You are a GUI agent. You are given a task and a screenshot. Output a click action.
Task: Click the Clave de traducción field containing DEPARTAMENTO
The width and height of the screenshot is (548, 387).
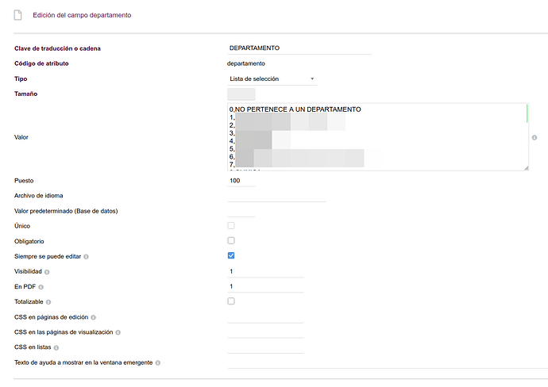299,48
